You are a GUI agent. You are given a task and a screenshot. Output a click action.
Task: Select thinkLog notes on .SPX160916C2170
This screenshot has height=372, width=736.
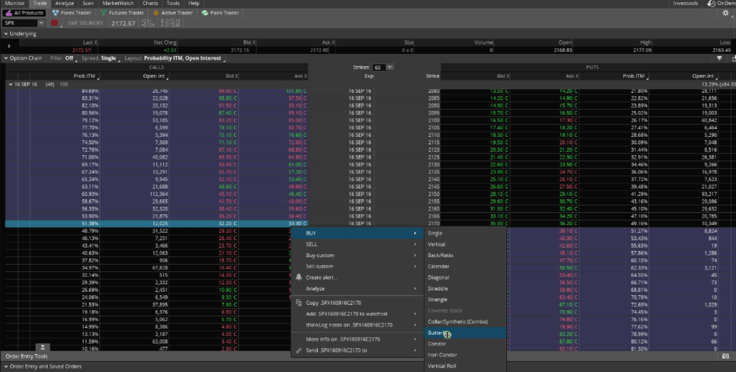358,325
